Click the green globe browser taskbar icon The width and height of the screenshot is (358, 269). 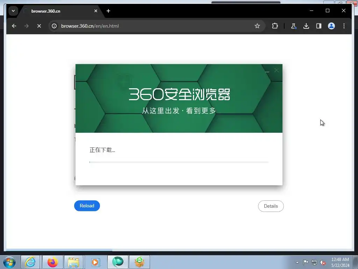pos(118,262)
